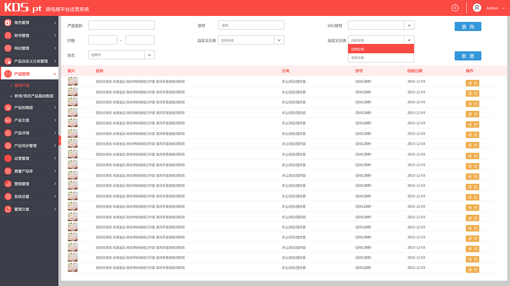Screen dimensions: 510x286
Task: Focus the 产品名称 input field
Action: point(121,25)
